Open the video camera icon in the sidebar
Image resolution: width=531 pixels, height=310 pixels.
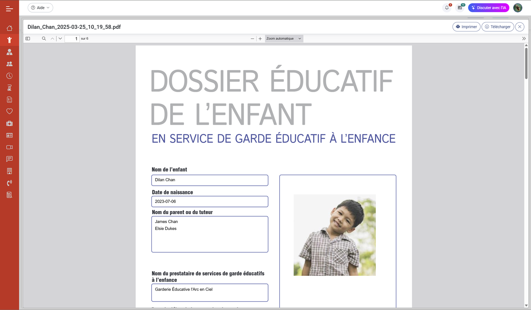[x=9, y=147]
